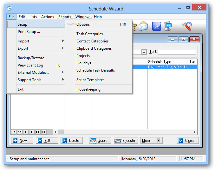Click the Quick button
Image resolution: width=215 pixels, height=171 pixels.
point(100,141)
